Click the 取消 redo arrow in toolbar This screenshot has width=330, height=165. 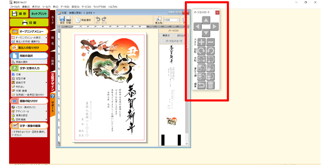pos(104,20)
